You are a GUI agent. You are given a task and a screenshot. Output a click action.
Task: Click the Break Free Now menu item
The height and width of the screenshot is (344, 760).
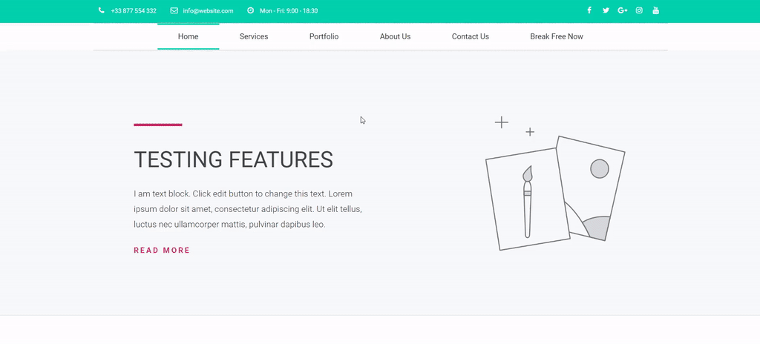557,36
